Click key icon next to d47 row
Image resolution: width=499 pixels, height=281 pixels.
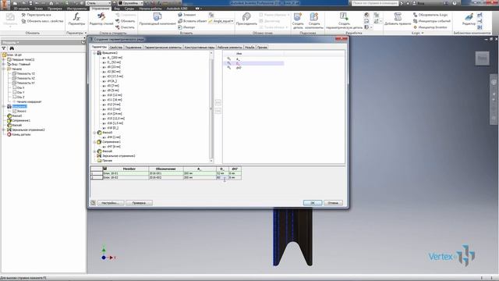click(228, 68)
